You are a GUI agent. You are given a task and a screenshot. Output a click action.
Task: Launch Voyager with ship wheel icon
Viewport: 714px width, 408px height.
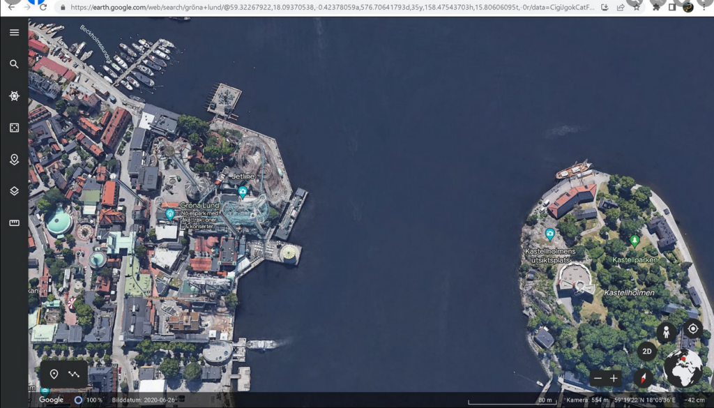pyautogui.click(x=14, y=96)
